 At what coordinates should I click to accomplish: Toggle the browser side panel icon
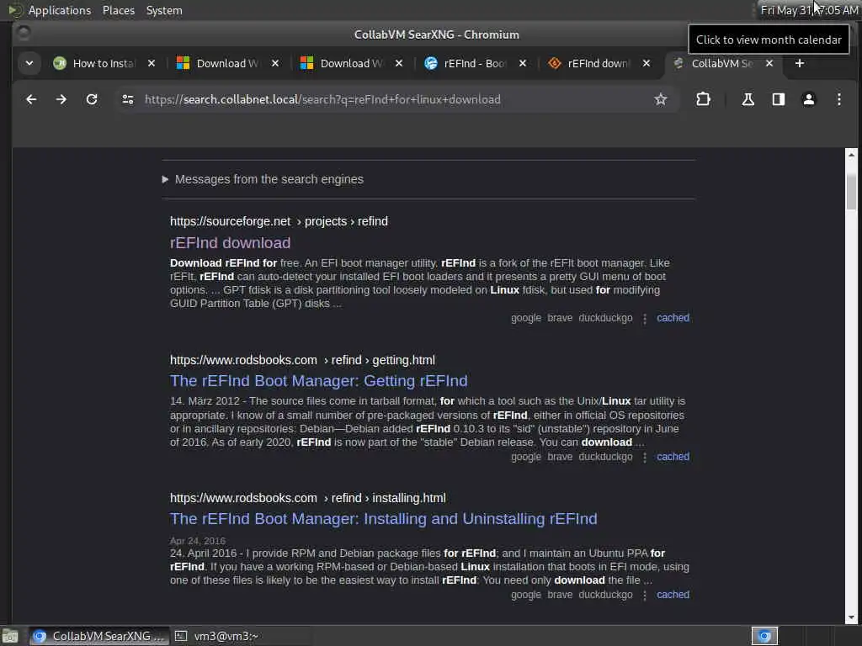point(778,99)
